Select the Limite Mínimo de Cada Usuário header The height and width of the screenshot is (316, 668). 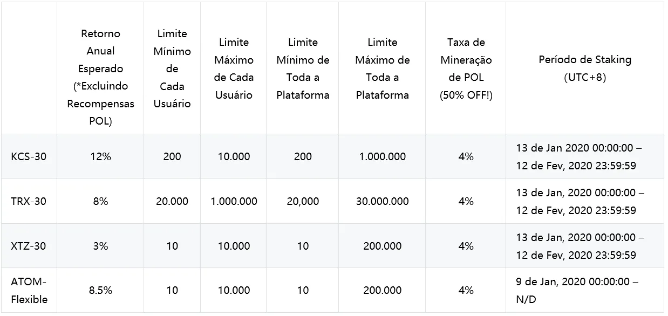[172, 68]
